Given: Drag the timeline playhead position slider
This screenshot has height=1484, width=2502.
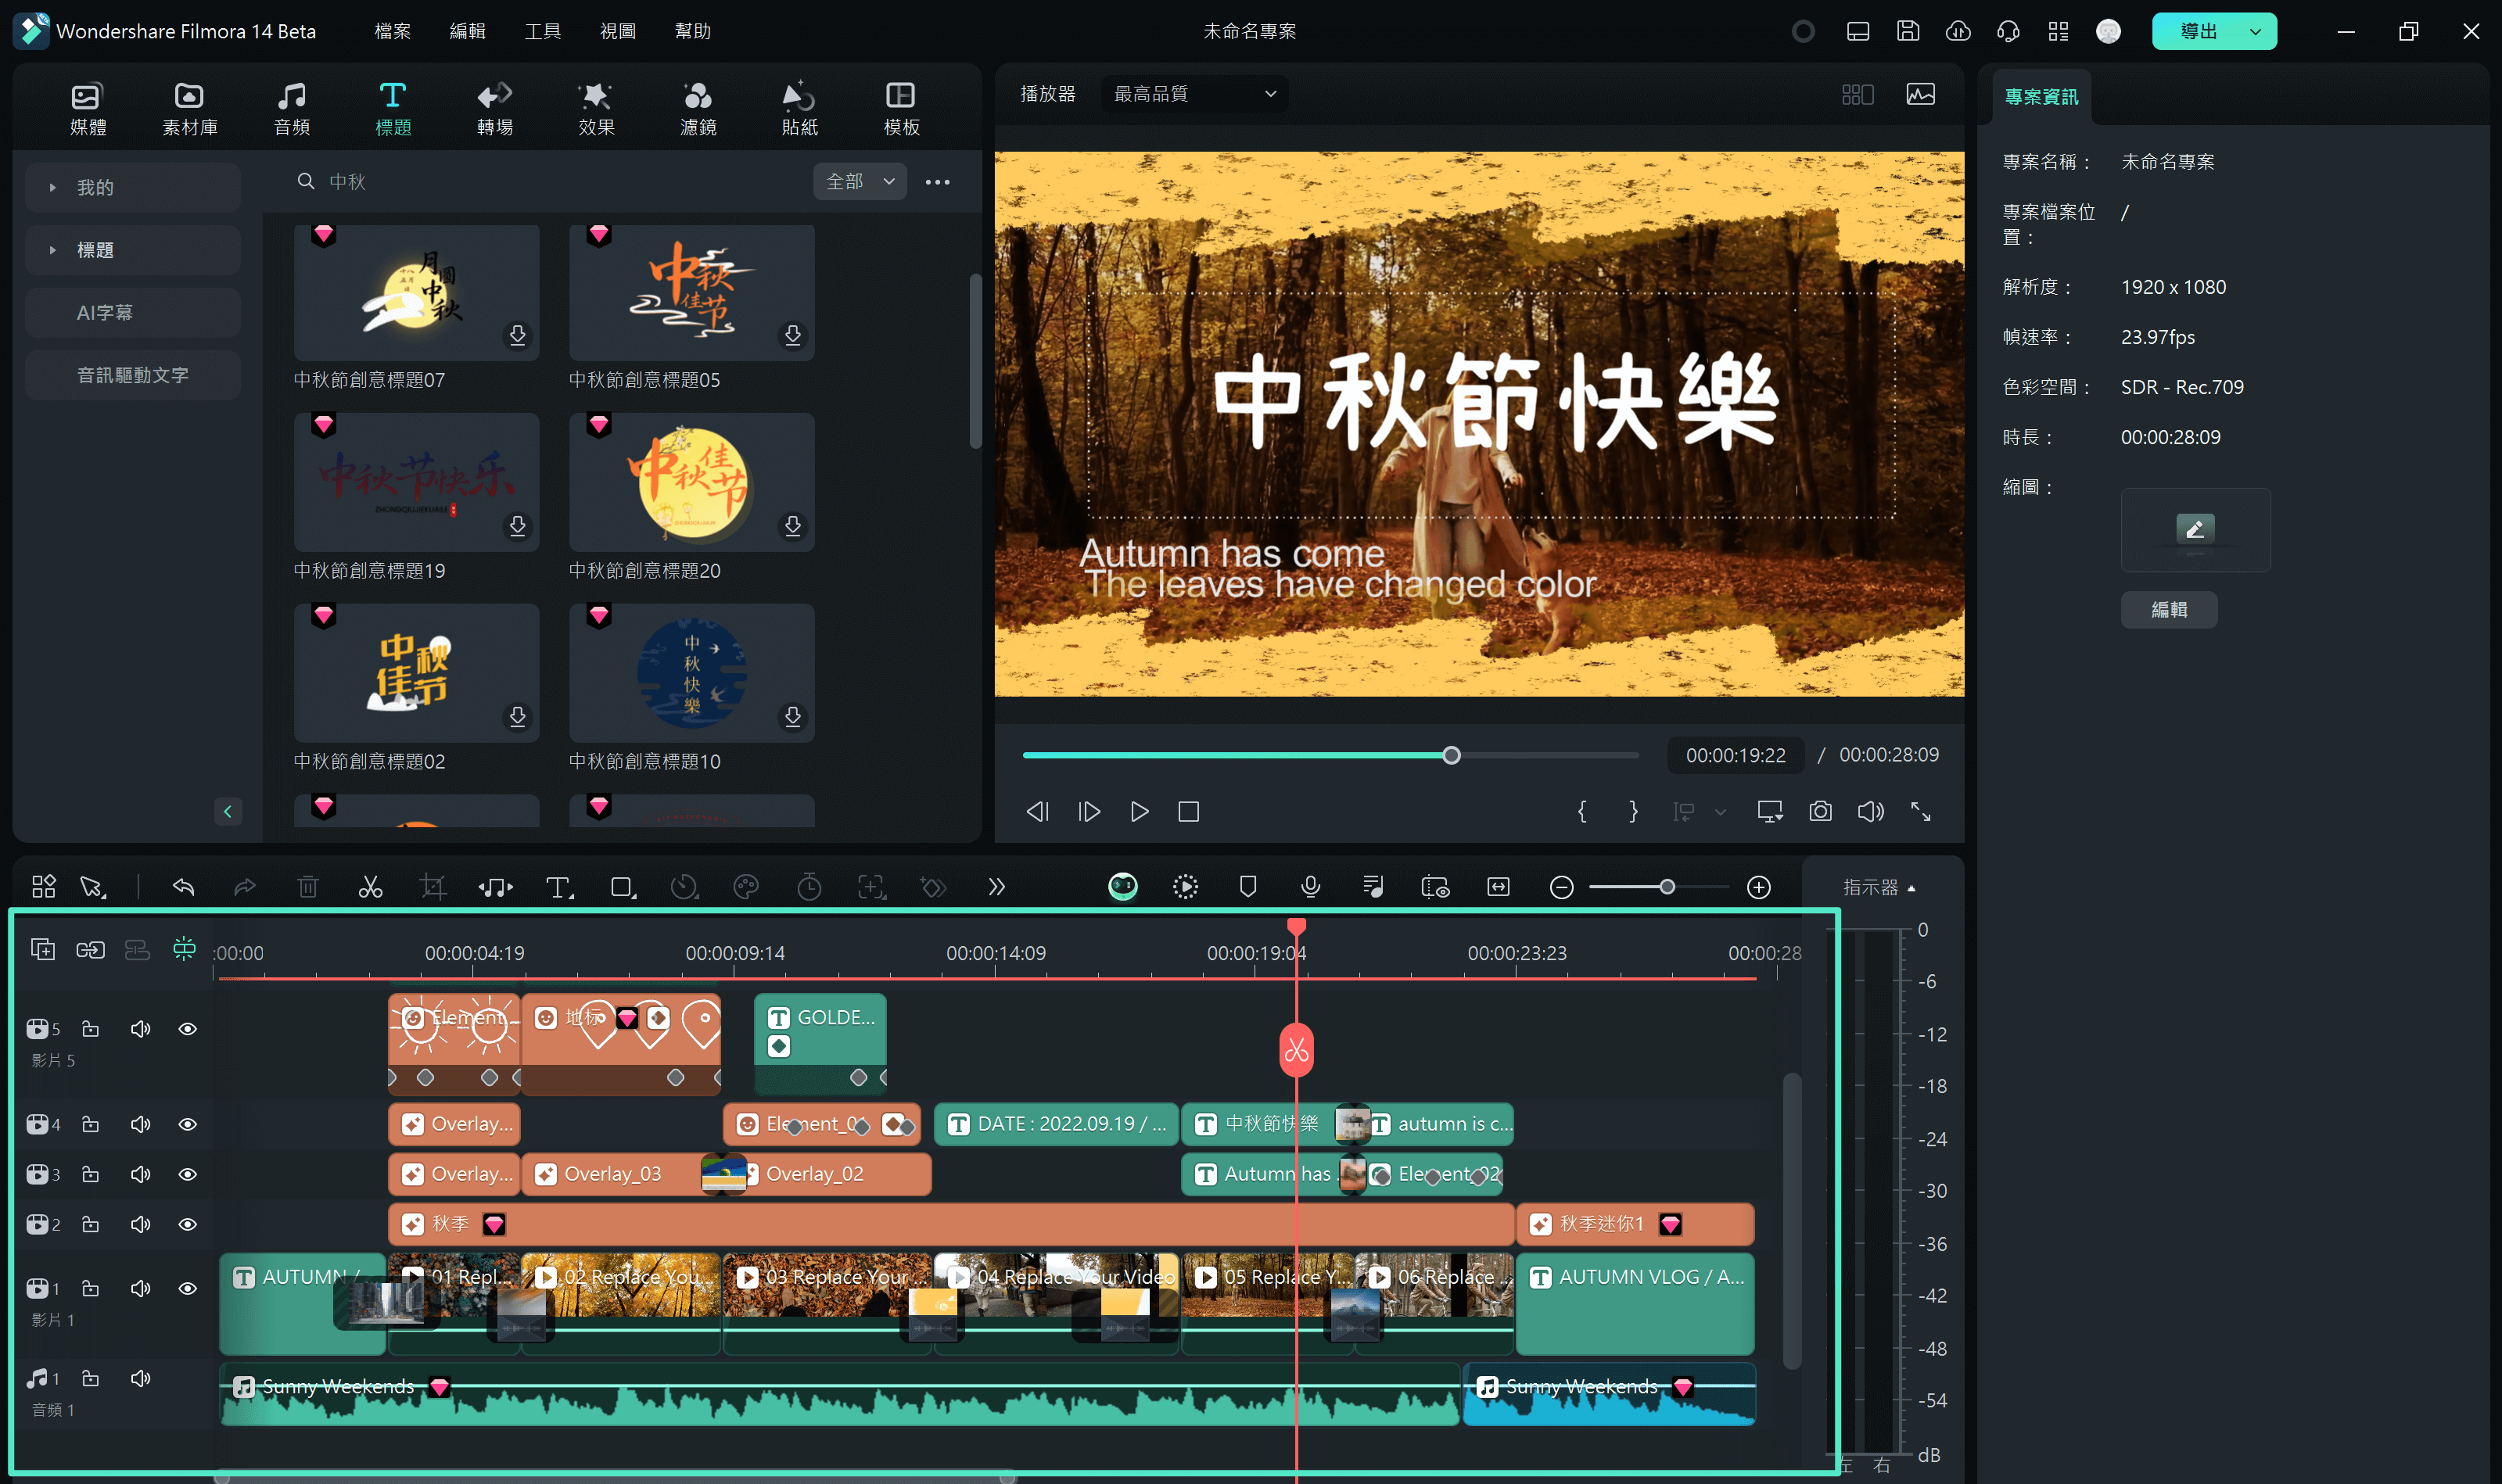Looking at the screenshot, I should click(1452, 755).
